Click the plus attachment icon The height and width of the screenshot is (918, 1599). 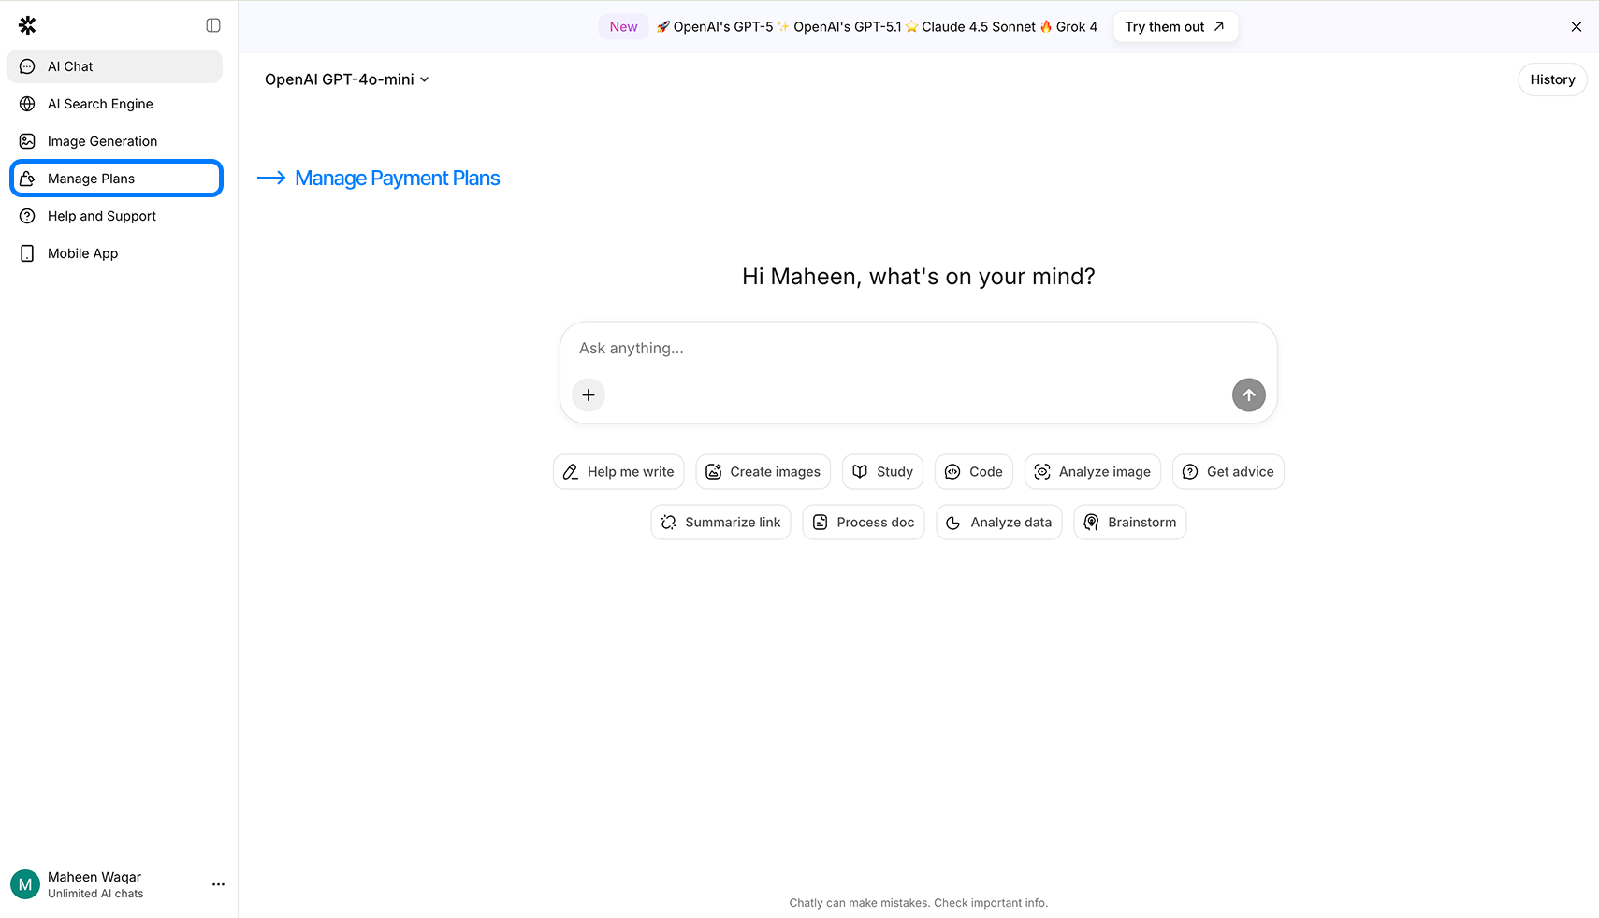click(x=589, y=395)
